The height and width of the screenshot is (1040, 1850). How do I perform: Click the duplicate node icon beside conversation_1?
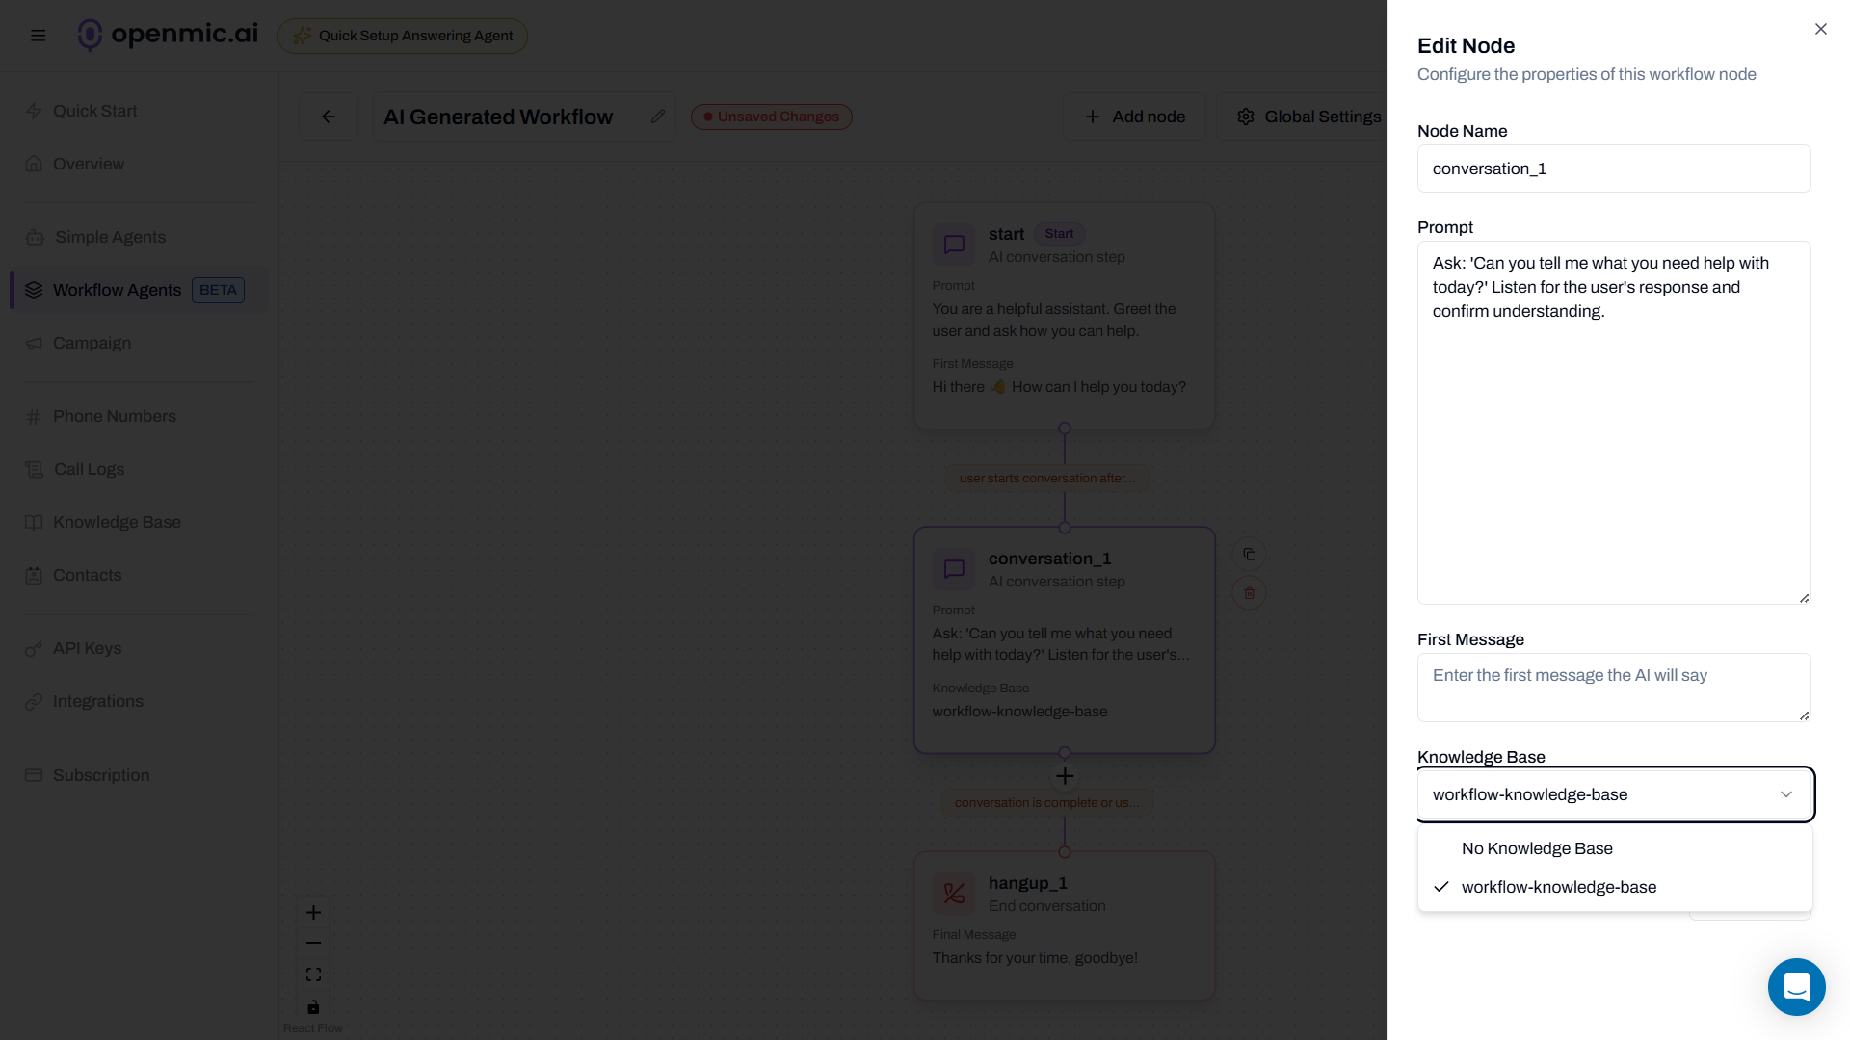1249,554
